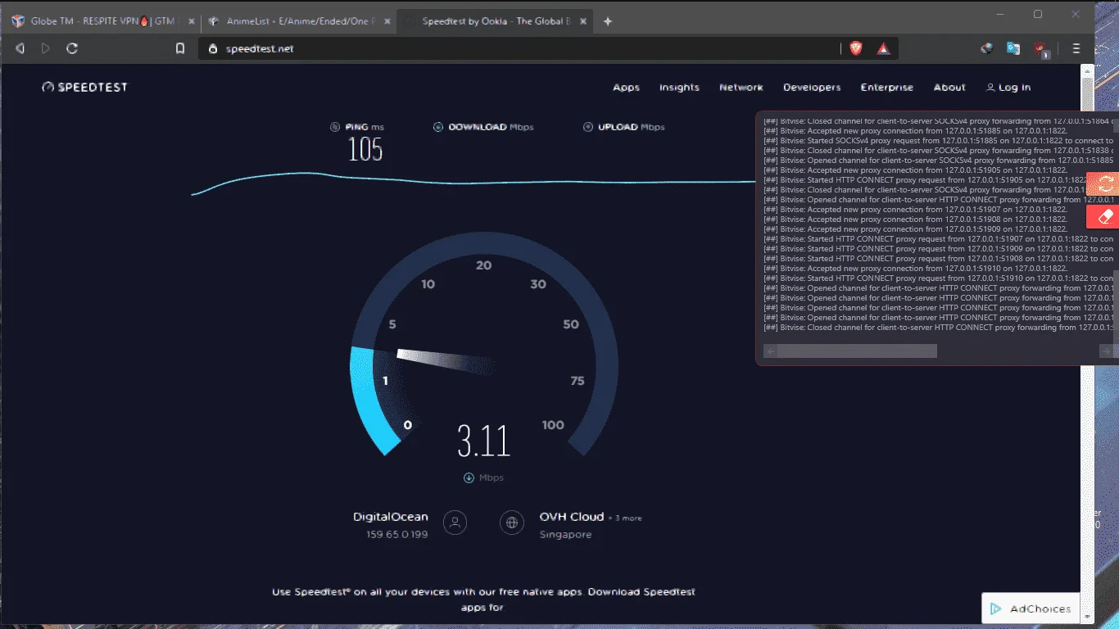Switch to the Globe TM RESPITE VPN tab
The width and height of the screenshot is (1119, 629).
pyautogui.click(x=102, y=21)
